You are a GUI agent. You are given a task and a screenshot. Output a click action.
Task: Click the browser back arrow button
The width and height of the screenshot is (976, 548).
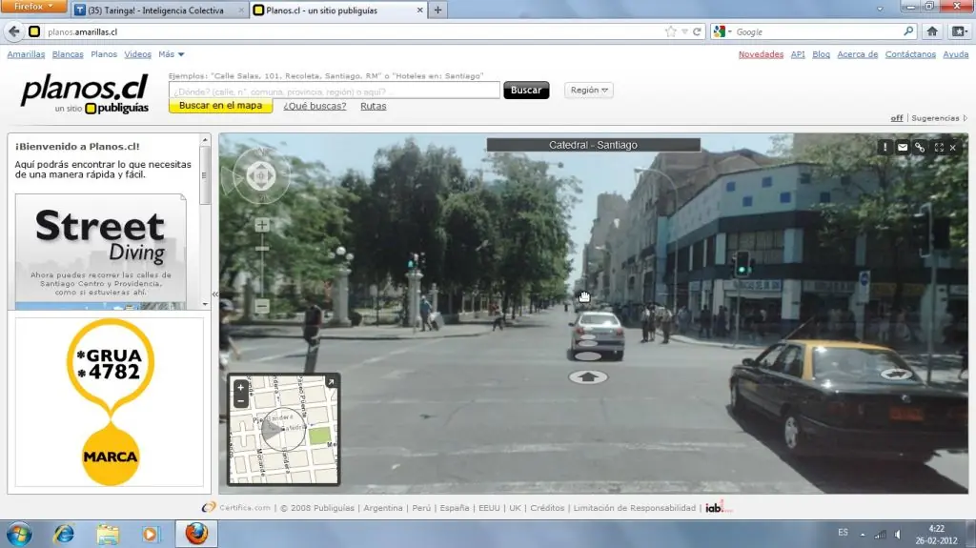coord(13,31)
